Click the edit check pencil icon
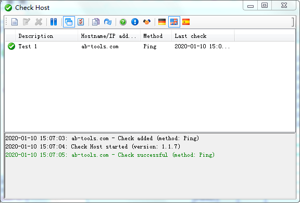Image resolution: width=300 pixels, height=203 pixels. click(27, 22)
